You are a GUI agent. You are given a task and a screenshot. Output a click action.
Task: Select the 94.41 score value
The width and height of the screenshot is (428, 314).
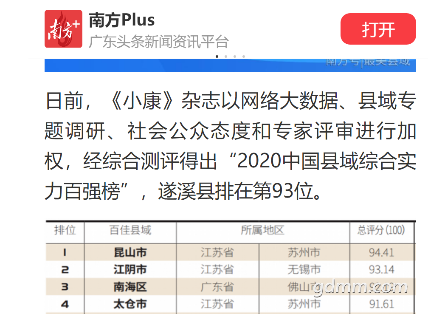[381, 252]
